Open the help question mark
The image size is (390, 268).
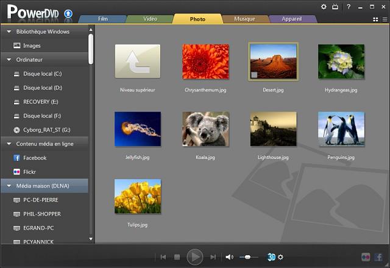[x=348, y=7]
